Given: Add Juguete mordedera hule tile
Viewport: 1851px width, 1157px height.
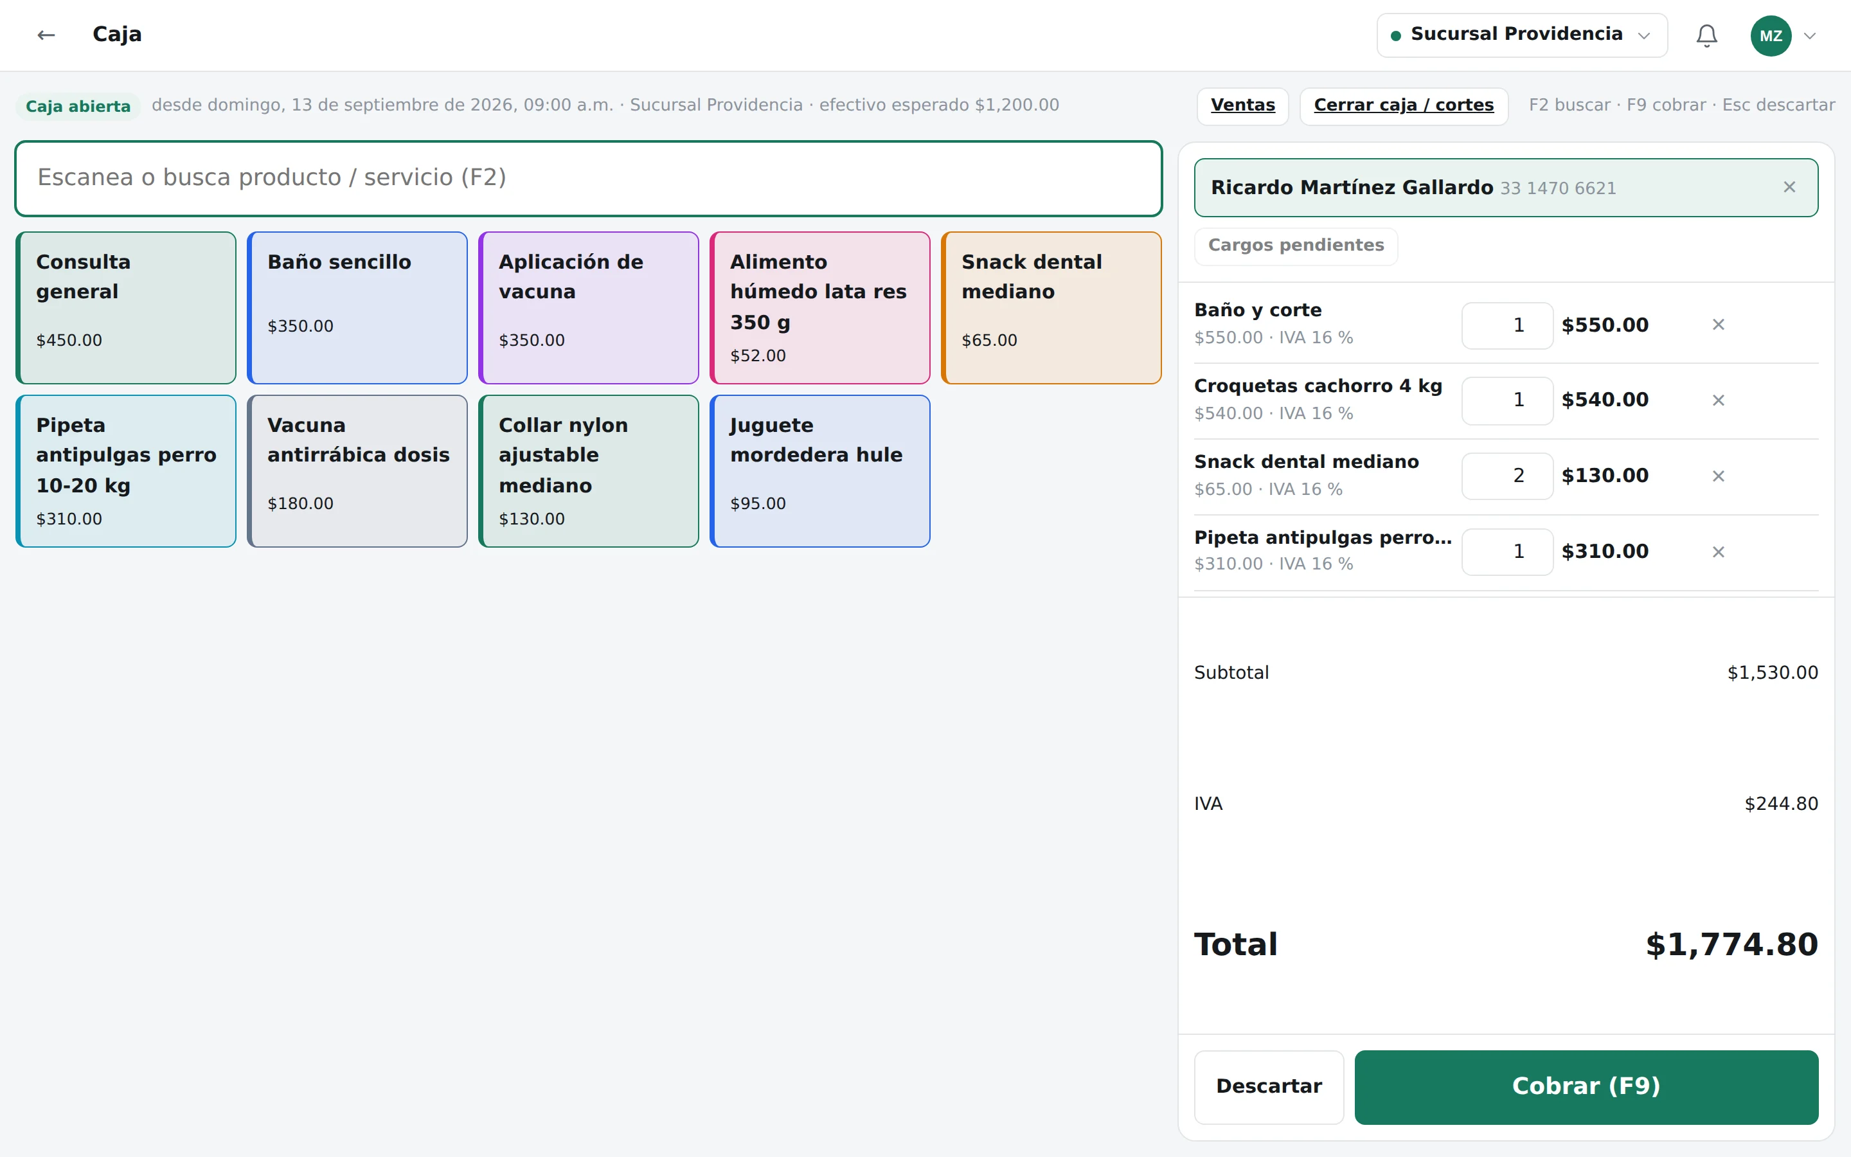Looking at the screenshot, I should (x=820, y=471).
